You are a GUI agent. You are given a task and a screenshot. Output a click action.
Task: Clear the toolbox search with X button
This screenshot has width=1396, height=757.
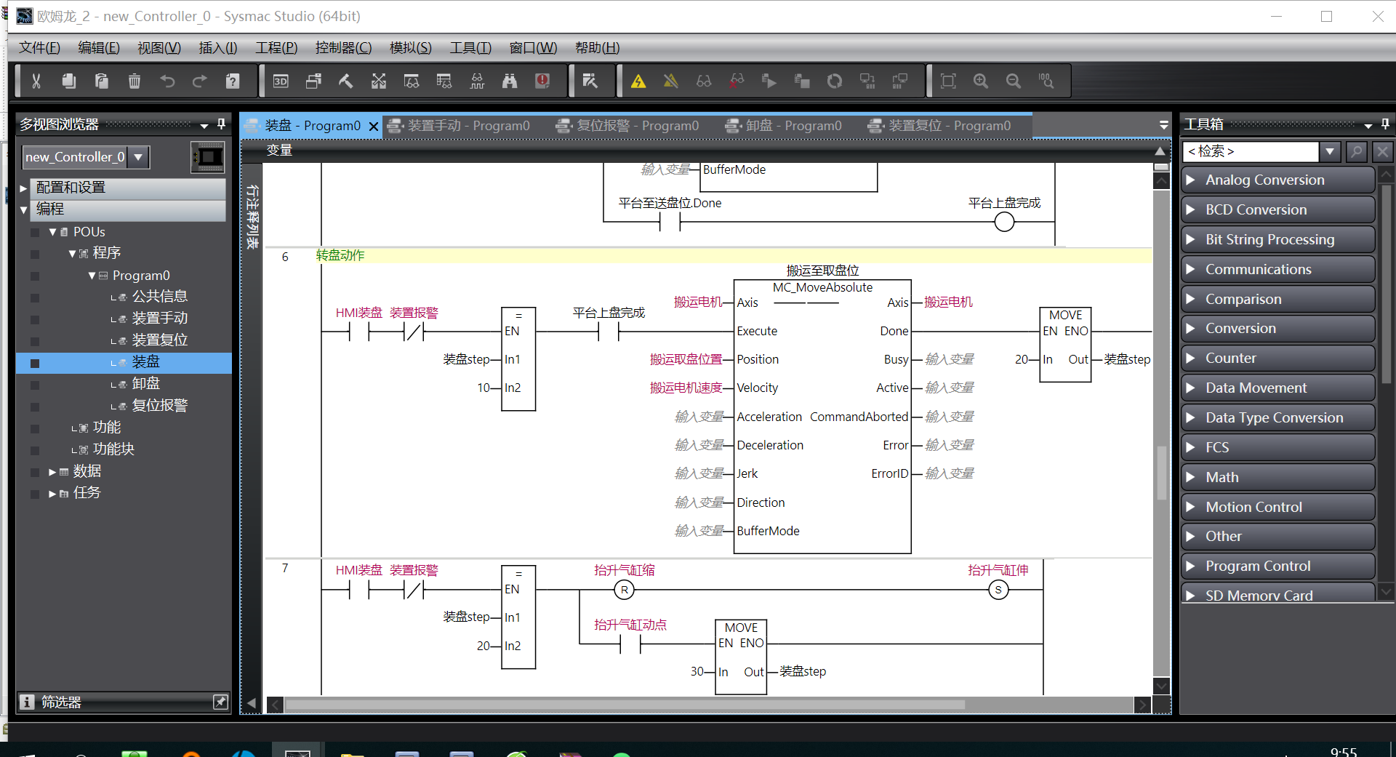[1382, 151]
